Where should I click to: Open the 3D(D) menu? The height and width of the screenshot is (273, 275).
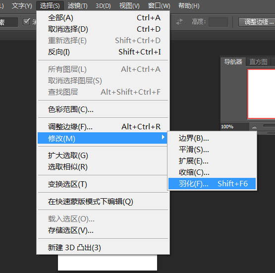click(x=103, y=6)
